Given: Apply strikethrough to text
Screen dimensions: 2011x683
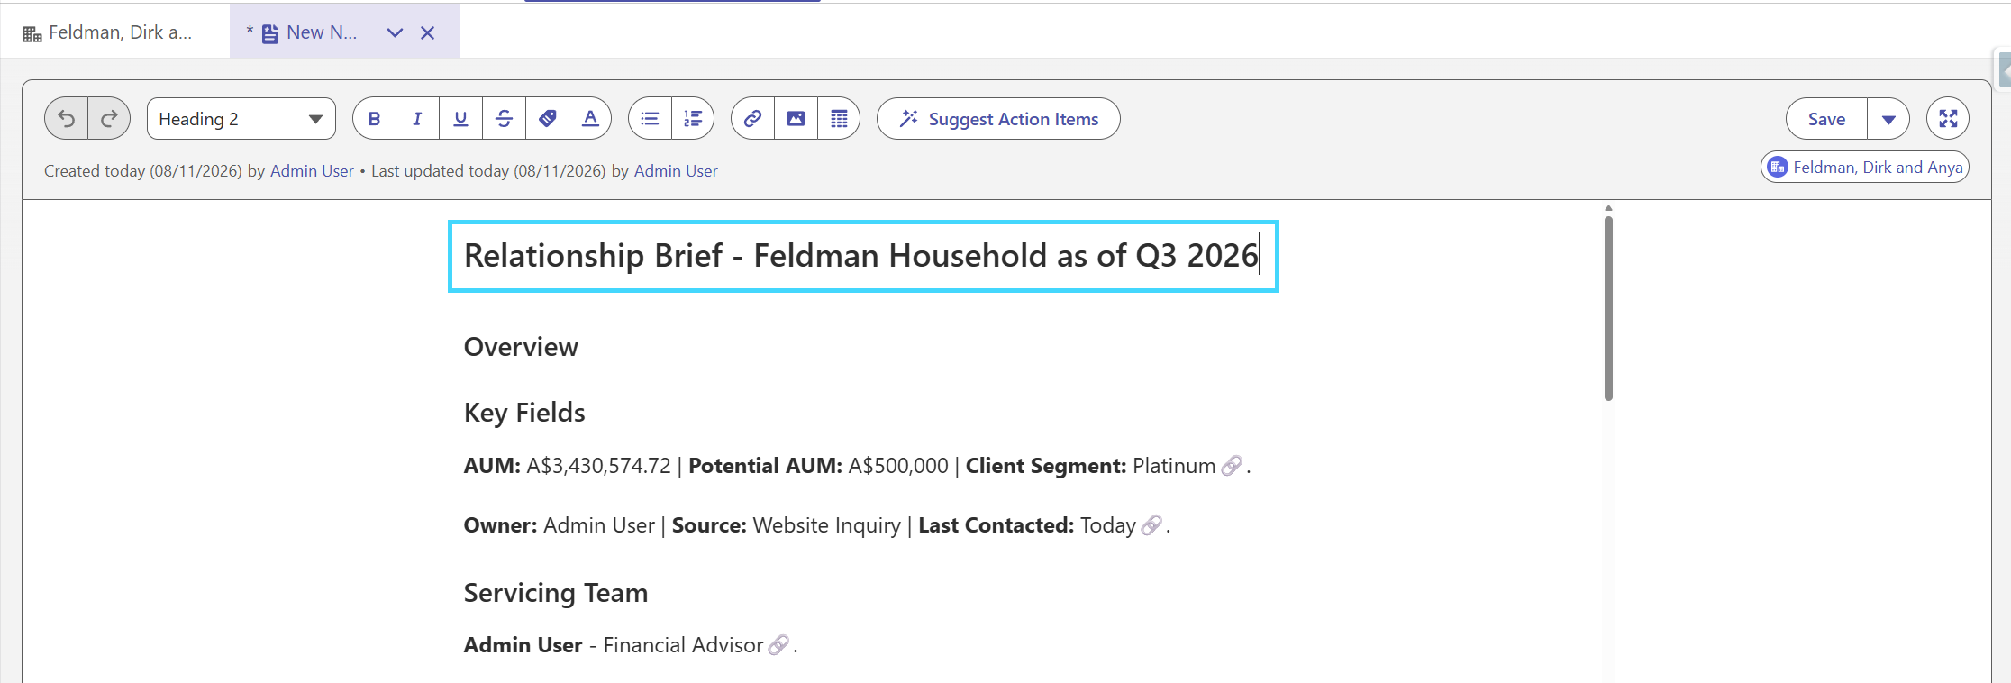Looking at the screenshot, I should point(504,119).
